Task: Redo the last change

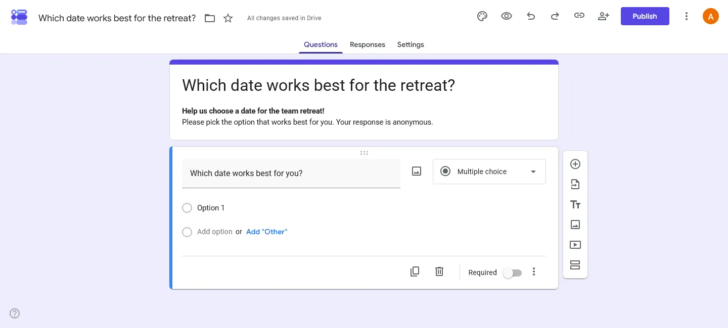Action: (x=555, y=16)
